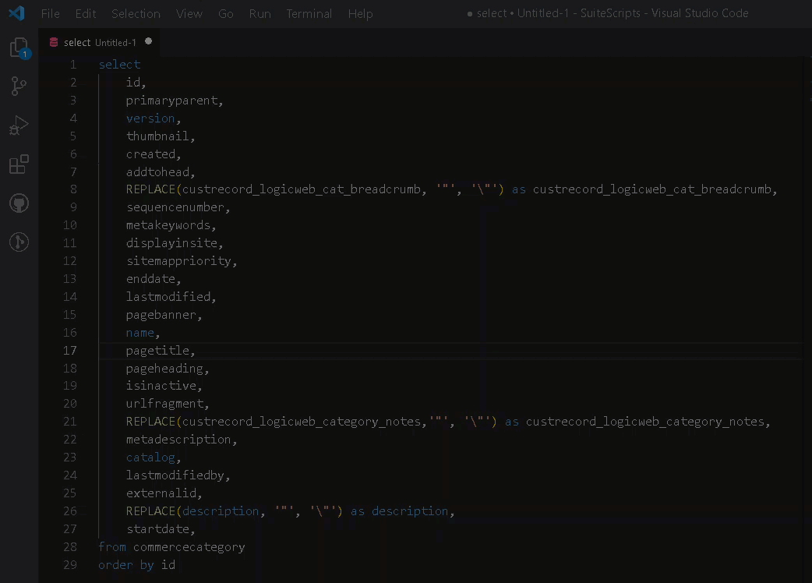The image size is (812, 583).
Task: Click the Explorer badge showing 1
Action: point(26,55)
